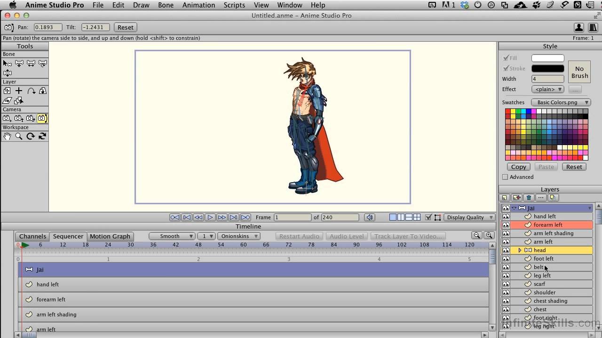Delete layer with trash icon
Viewport: 602px width, 338px height.
pos(529,198)
